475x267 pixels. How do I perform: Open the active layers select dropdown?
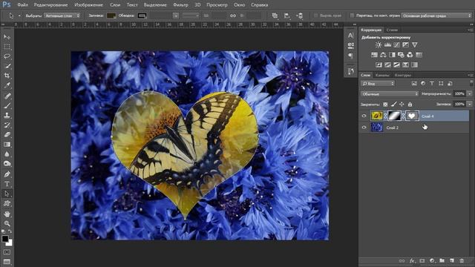click(x=62, y=16)
